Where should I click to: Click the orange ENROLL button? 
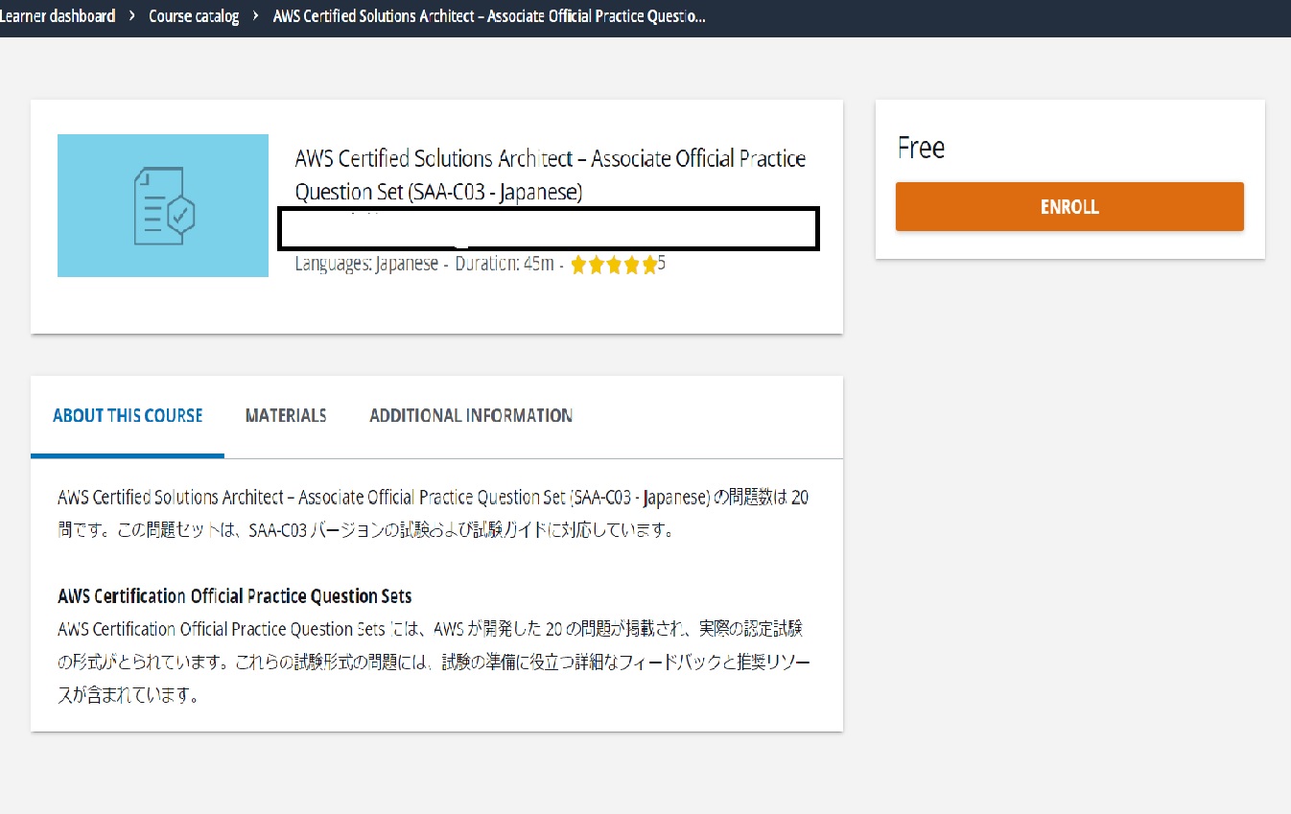click(x=1069, y=207)
